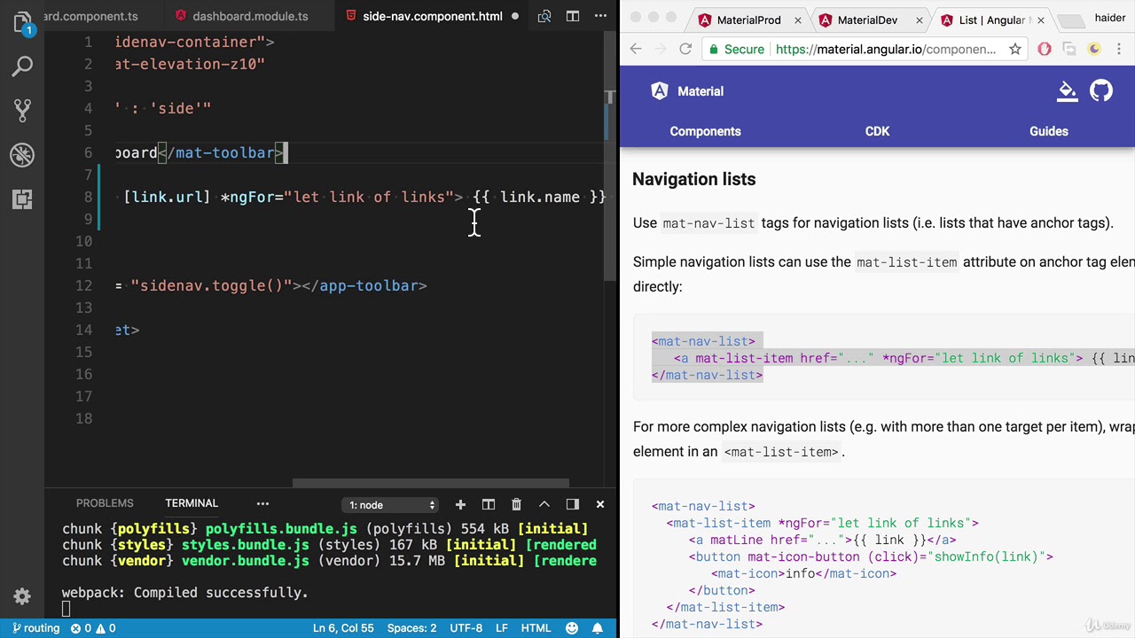Open the Debug view in activity bar
The height and width of the screenshot is (638, 1135).
(x=22, y=155)
